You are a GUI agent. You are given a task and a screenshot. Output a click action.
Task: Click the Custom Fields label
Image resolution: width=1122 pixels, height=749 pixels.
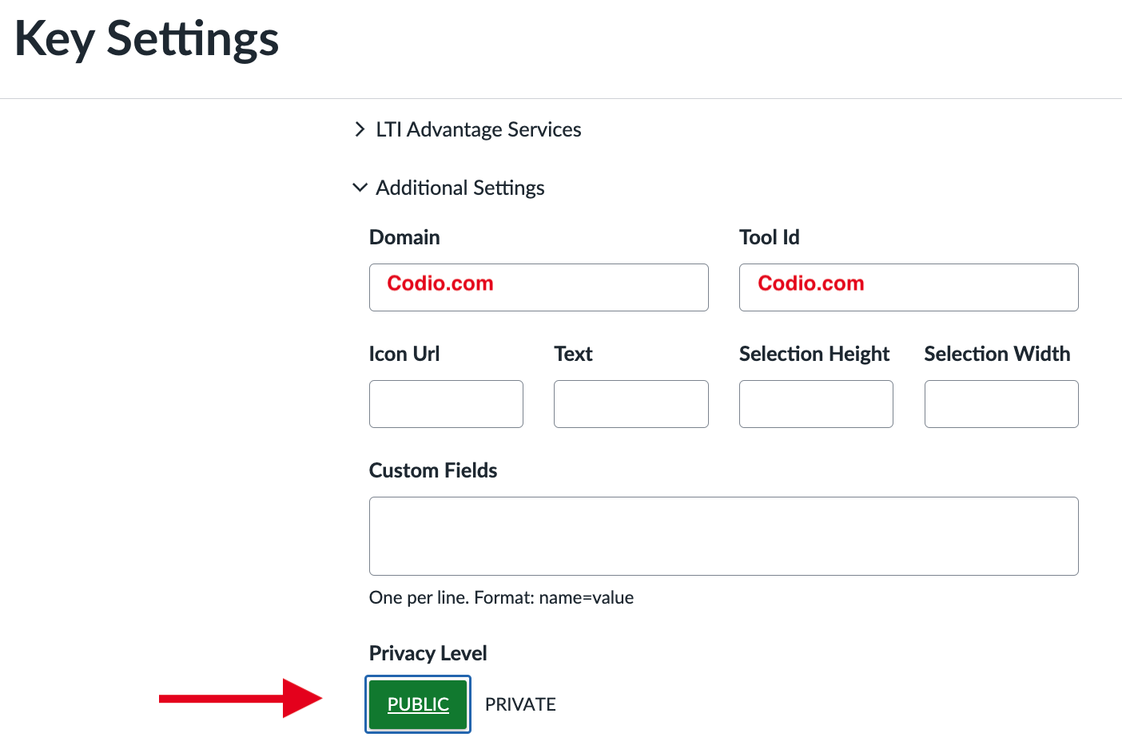[x=432, y=470]
